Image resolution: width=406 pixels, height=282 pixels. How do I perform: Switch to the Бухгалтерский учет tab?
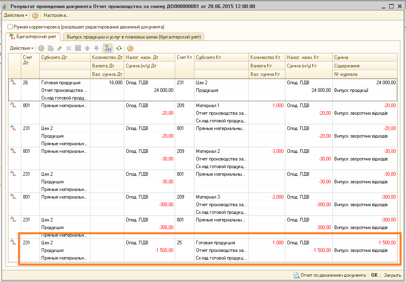(33, 37)
